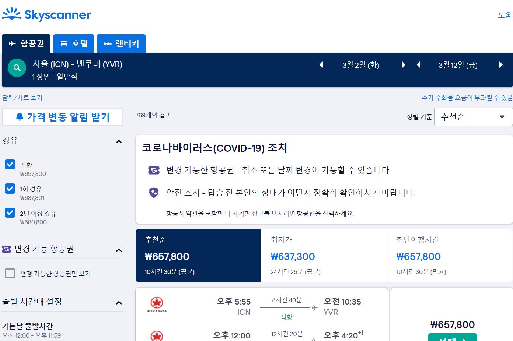Click the 서울 (ICN) - 밴쿠버 (YVR) route text
Image resolution: width=513 pixels, height=341 pixels.
[77, 64]
